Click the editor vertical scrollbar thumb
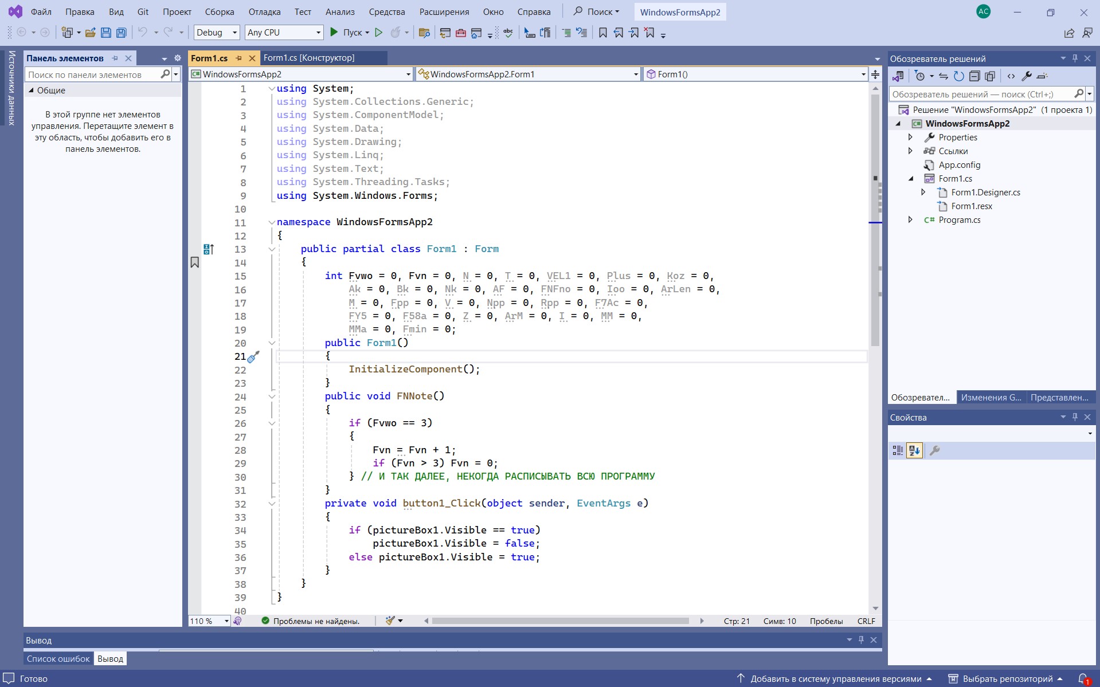1100x687 pixels. [875, 221]
